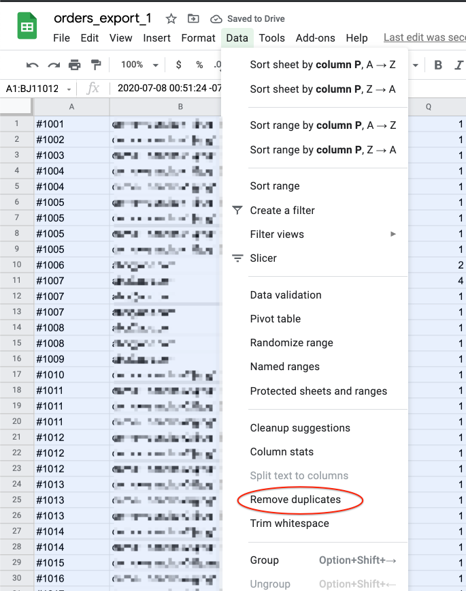Click the formula bar with 2020-07-08 timestamp
Viewport: 466px width, 591px height.
click(x=169, y=88)
